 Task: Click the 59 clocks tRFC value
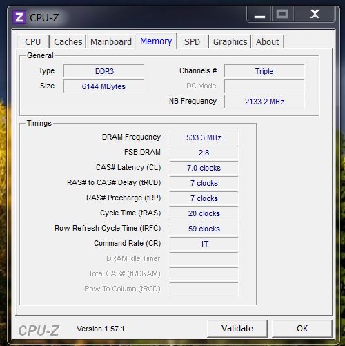pos(204,229)
